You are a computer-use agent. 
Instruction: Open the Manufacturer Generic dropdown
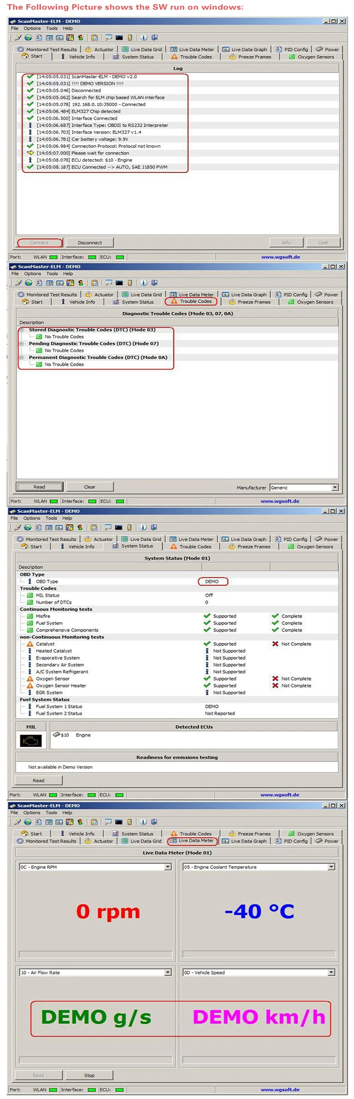335,487
